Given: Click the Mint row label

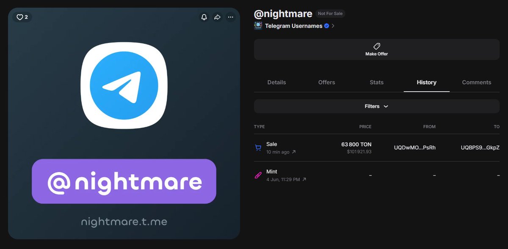Looking at the screenshot, I should click(x=272, y=172).
